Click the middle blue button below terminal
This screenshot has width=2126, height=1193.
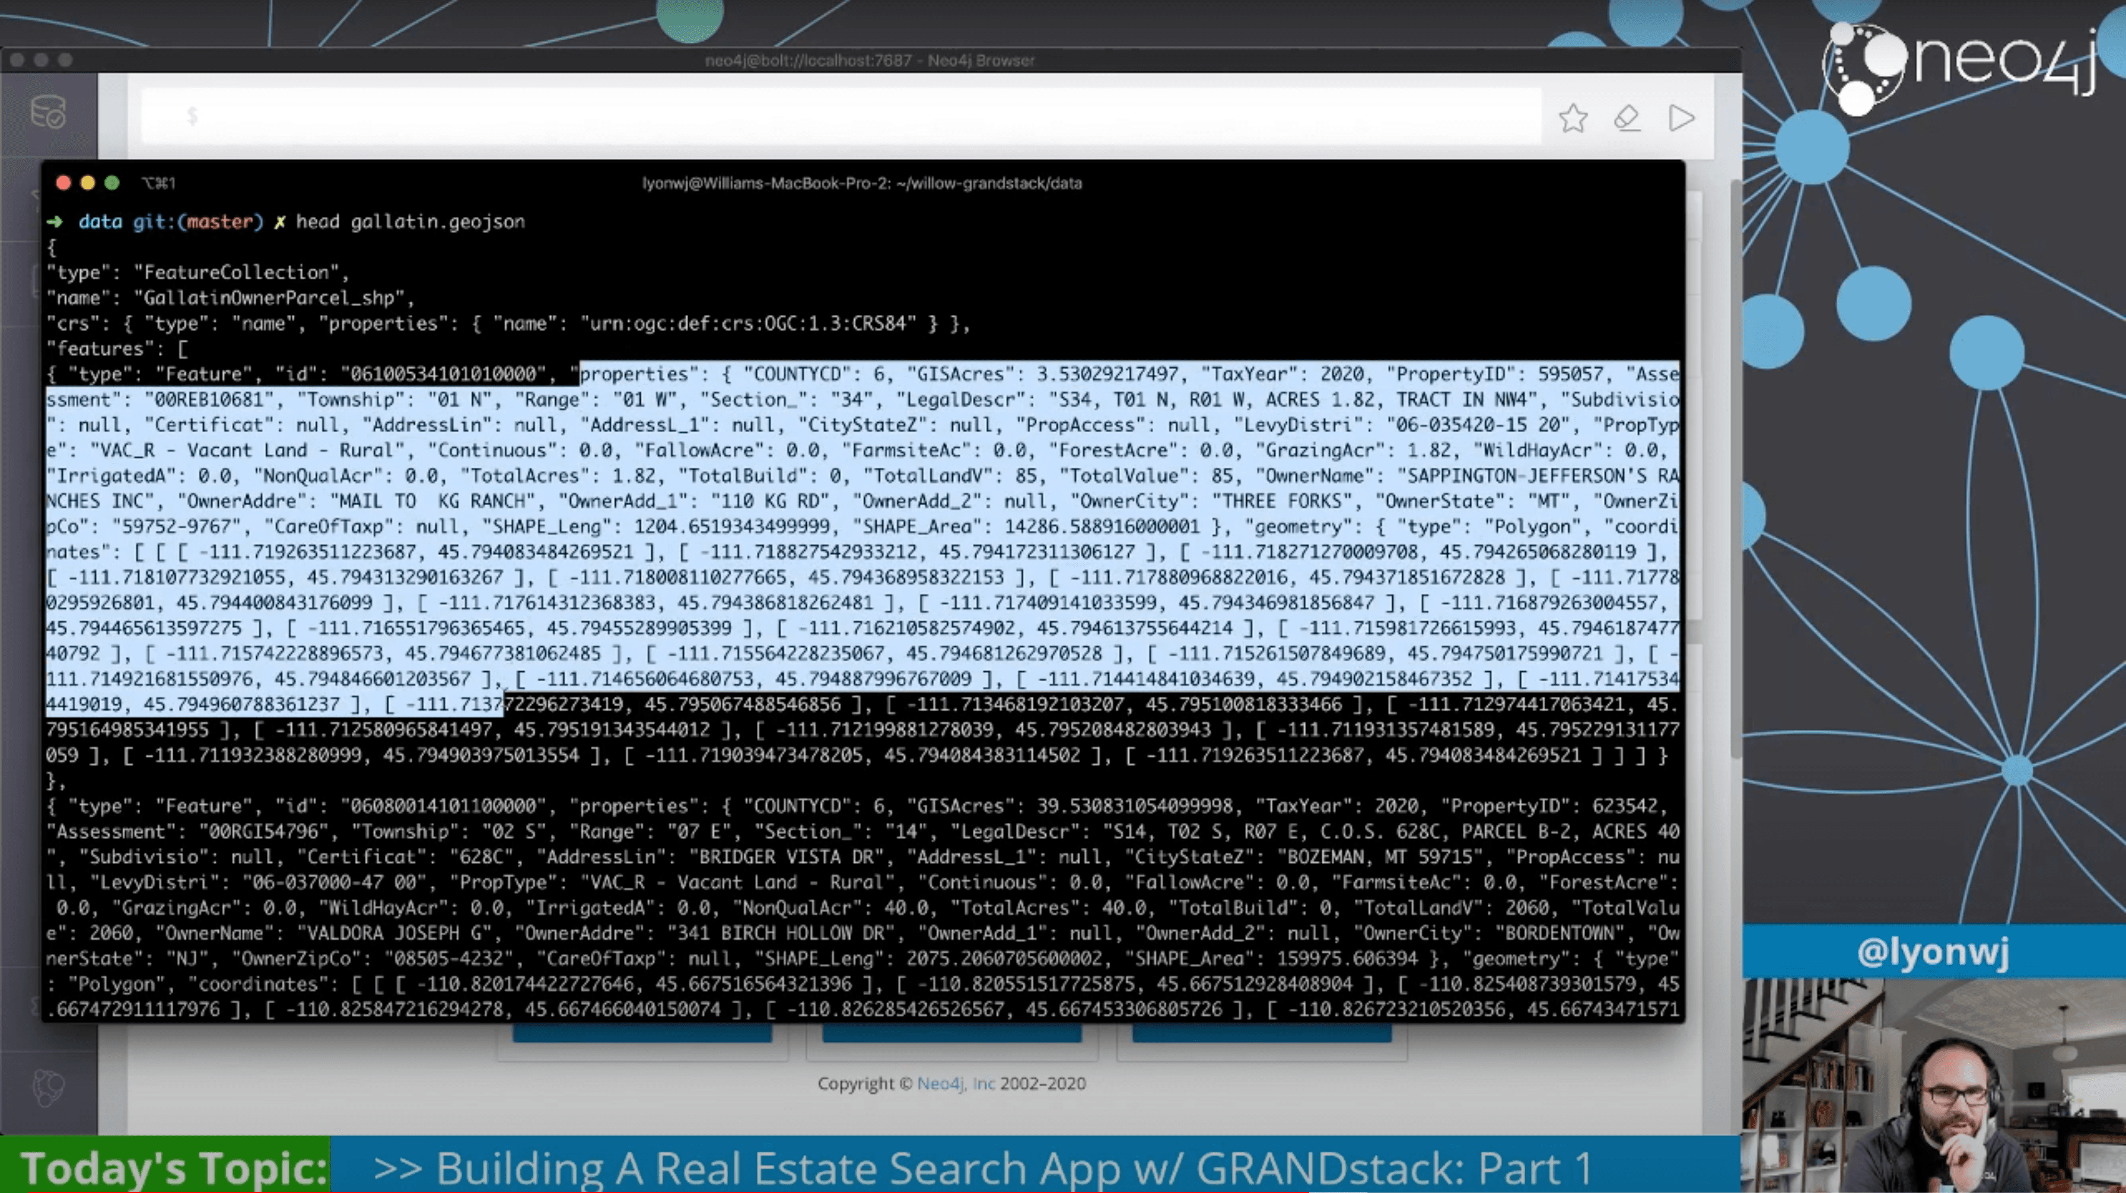click(951, 1032)
